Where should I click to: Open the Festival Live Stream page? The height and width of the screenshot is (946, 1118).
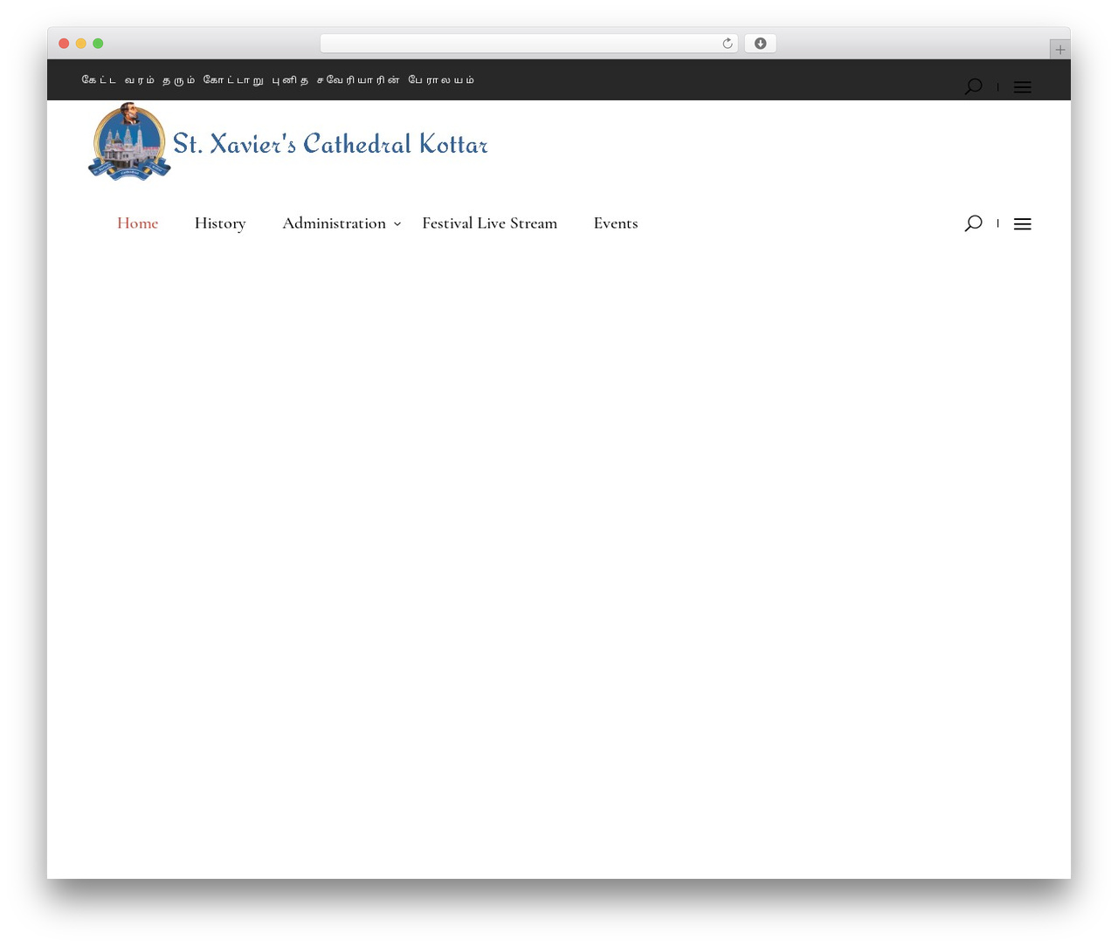490,223
